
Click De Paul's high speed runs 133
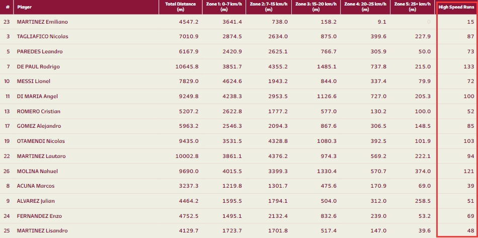469,66
